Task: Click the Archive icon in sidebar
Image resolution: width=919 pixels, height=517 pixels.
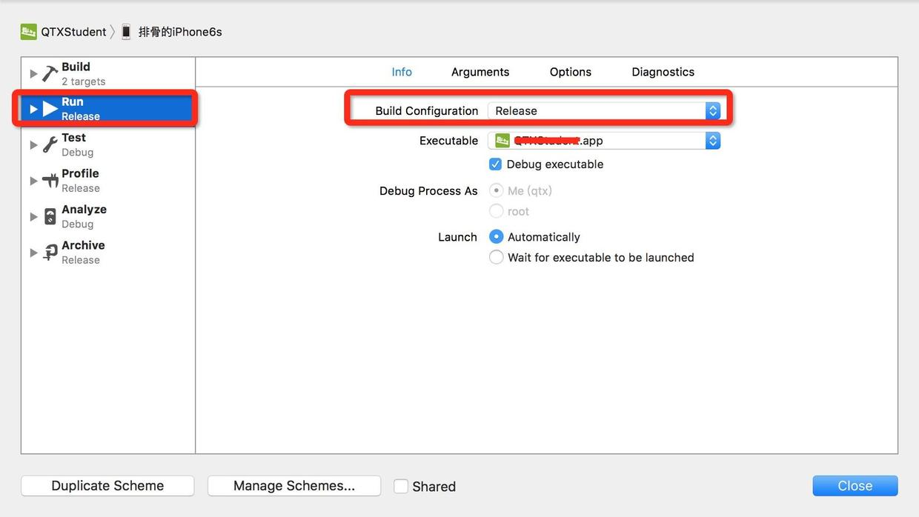Action: (50, 253)
